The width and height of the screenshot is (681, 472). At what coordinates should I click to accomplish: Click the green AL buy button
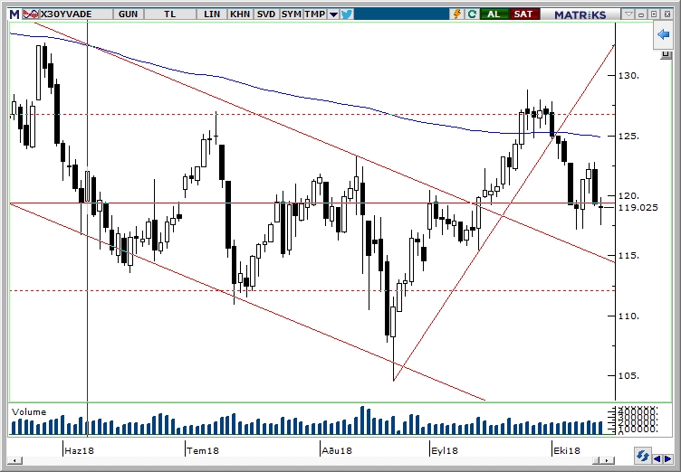[x=494, y=14]
